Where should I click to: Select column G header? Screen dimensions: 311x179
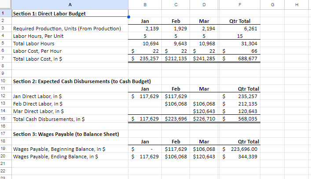(272, 4)
